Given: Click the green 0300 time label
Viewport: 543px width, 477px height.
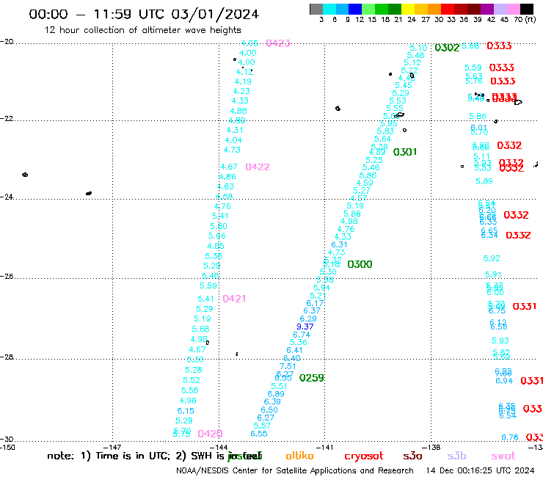Looking at the screenshot, I should click(x=360, y=264).
